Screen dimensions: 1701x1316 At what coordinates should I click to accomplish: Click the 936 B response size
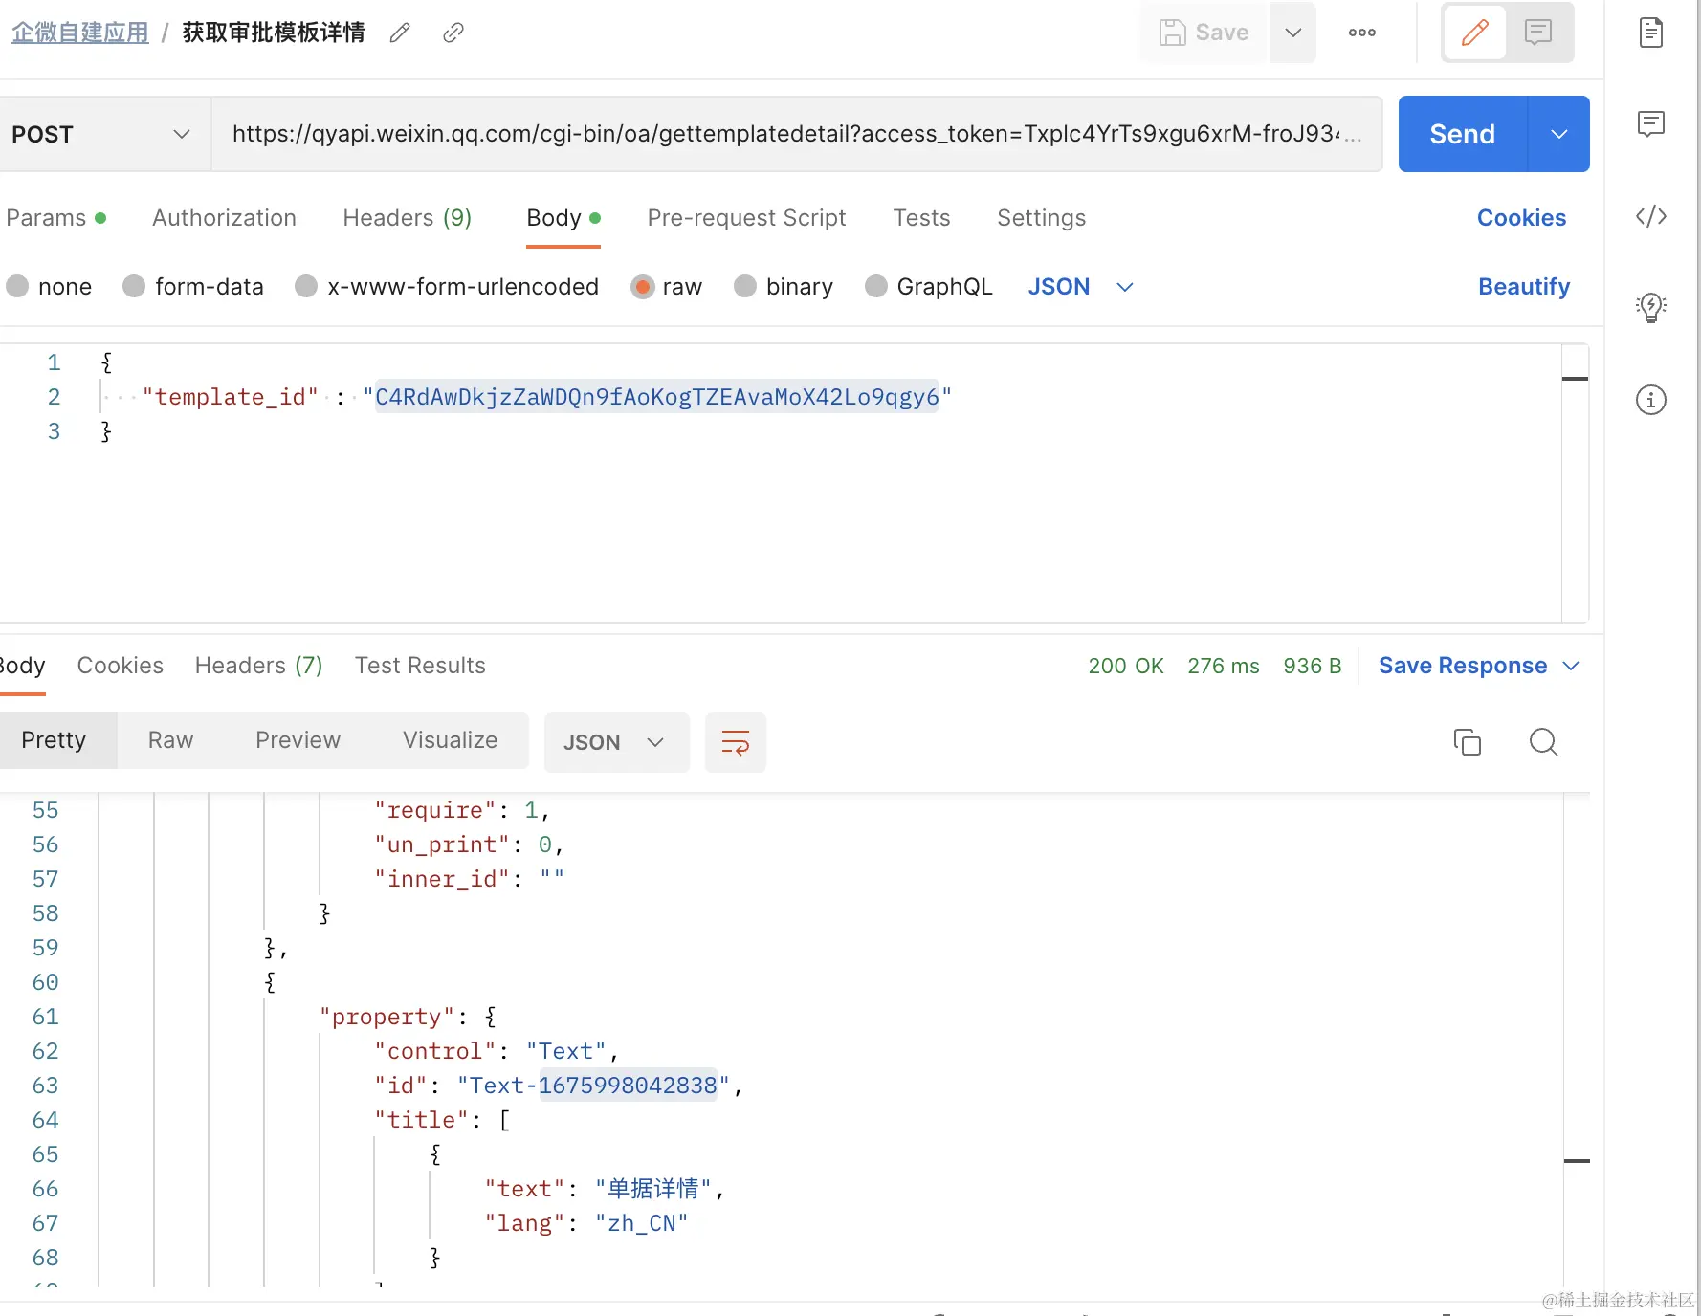click(1313, 666)
